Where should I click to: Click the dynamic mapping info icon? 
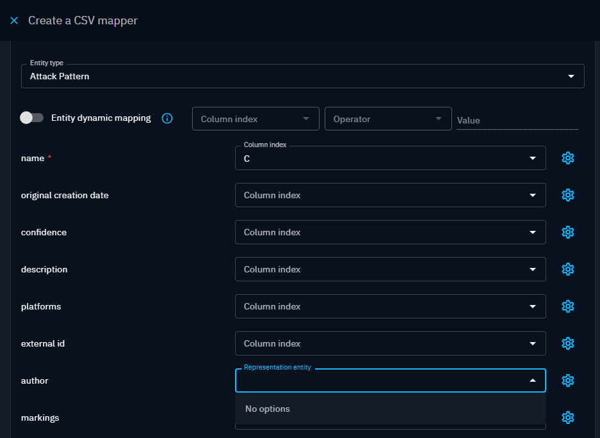[167, 118]
